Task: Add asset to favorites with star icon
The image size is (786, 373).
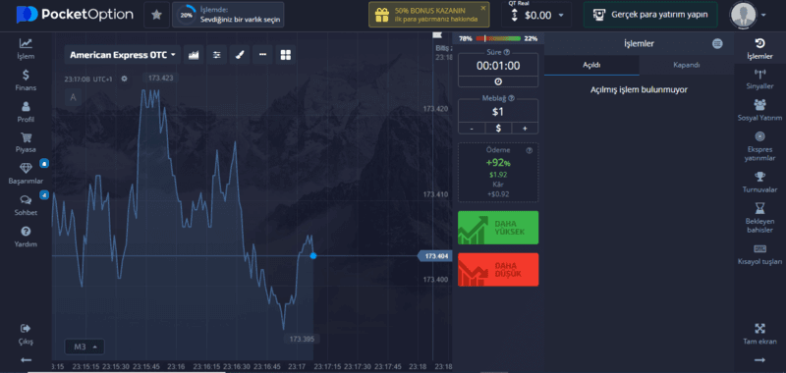Action: point(156,15)
